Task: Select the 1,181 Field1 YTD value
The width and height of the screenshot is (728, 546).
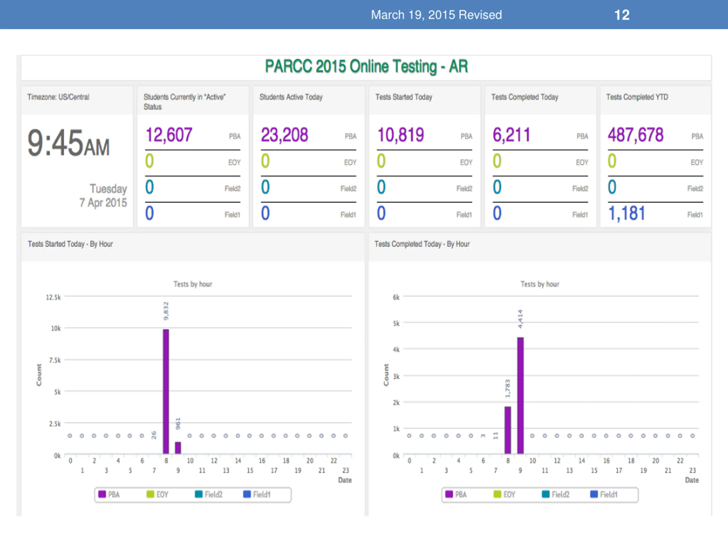Action: (x=627, y=213)
